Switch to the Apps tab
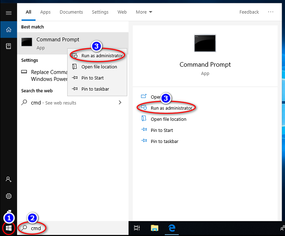 45,12
